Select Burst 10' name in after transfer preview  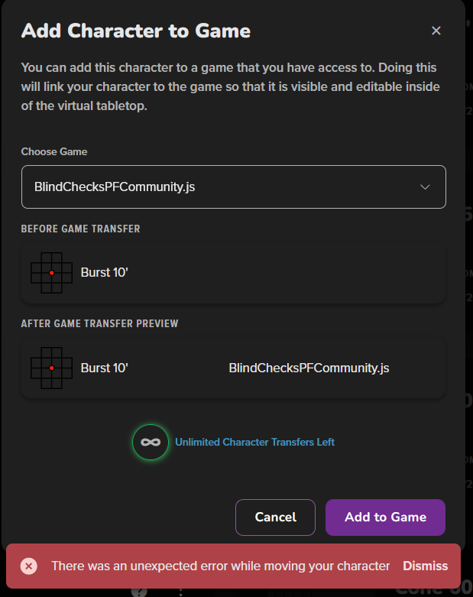(104, 368)
